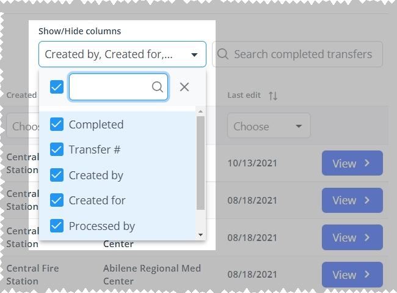Image resolution: width=397 pixels, height=293 pixels.
Task: Open the partially hidden Choose filter under Created
Action: point(23,126)
